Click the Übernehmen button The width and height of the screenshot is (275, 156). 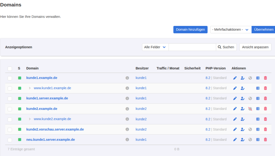263,30
